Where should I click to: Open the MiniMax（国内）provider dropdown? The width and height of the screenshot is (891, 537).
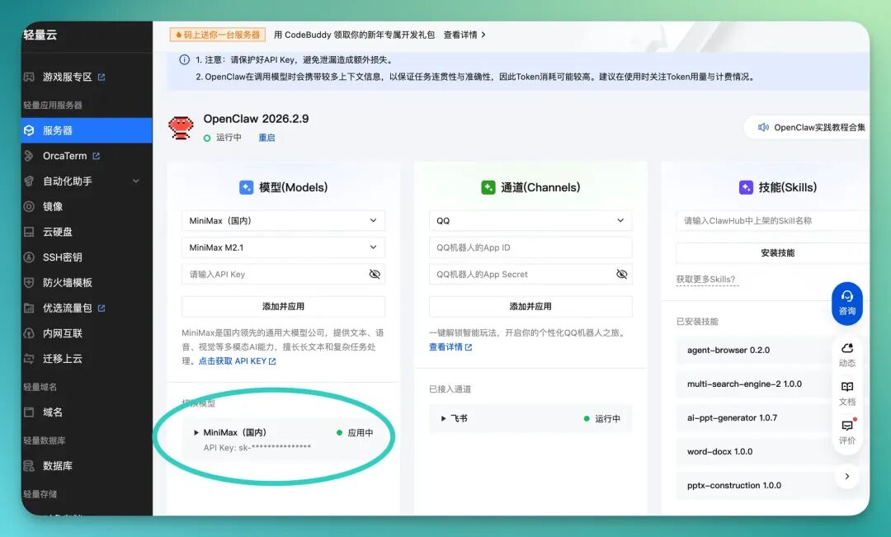coord(283,220)
